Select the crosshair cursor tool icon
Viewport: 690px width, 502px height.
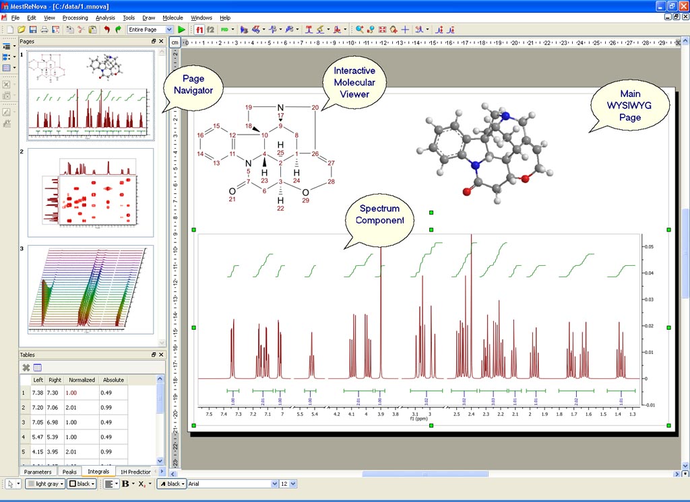pos(405,30)
